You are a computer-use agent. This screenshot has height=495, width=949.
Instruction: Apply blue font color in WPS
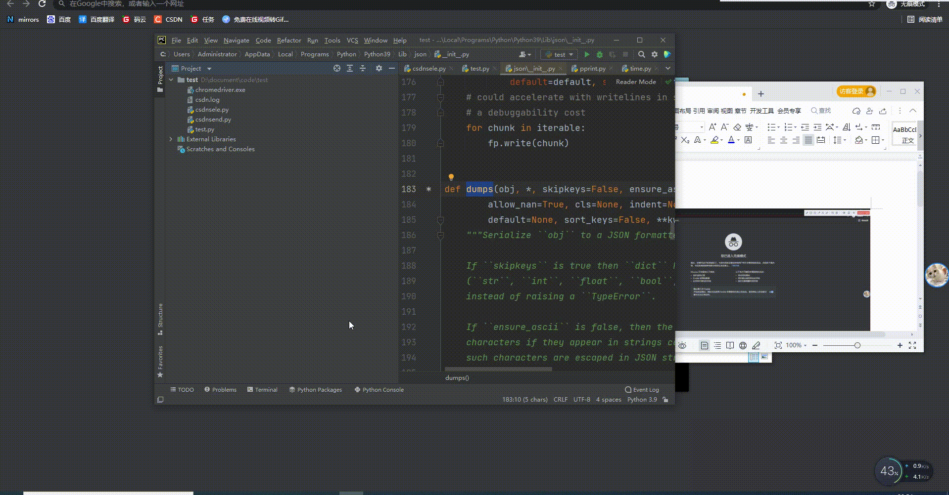[x=731, y=140]
